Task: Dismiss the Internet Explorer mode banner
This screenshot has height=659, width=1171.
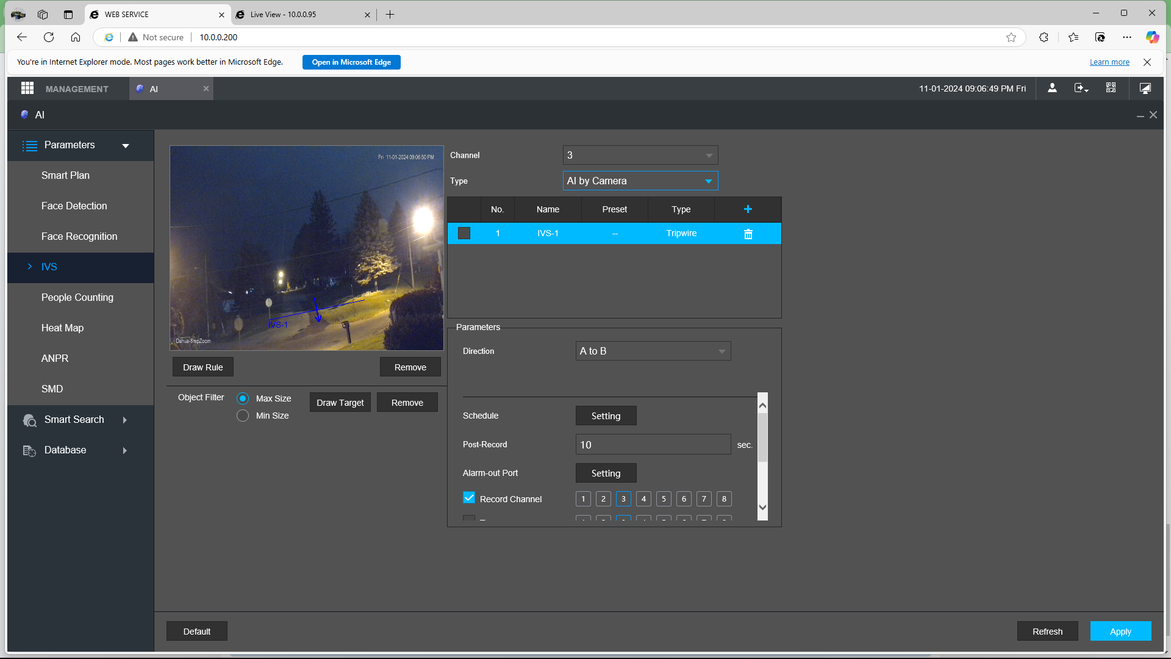Action: tap(1147, 62)
